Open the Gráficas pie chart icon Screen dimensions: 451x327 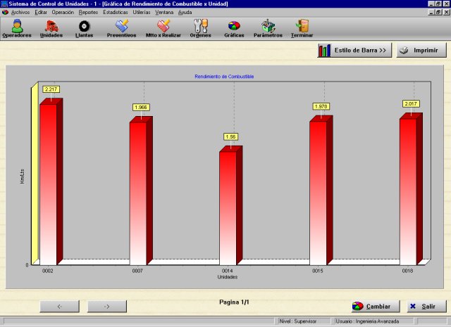(234, 27)
